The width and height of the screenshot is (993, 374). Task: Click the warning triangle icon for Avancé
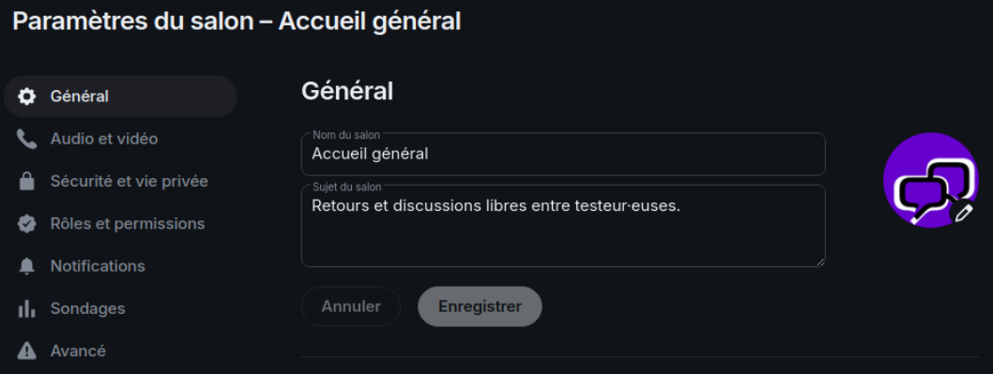[x=26, y=351]
